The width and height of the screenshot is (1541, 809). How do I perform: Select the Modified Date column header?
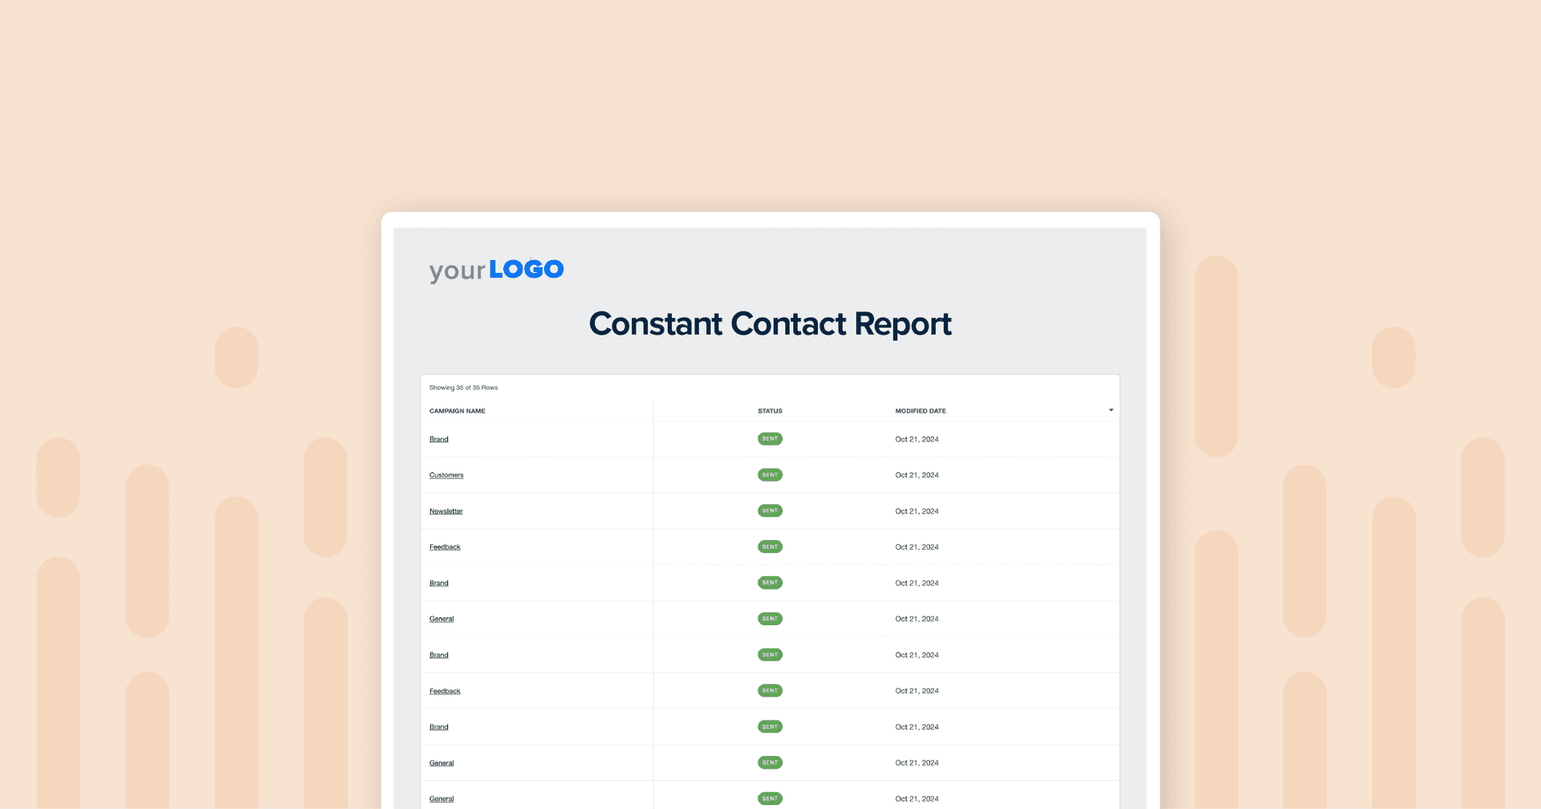pyautogui.click(x=920, y=410)
